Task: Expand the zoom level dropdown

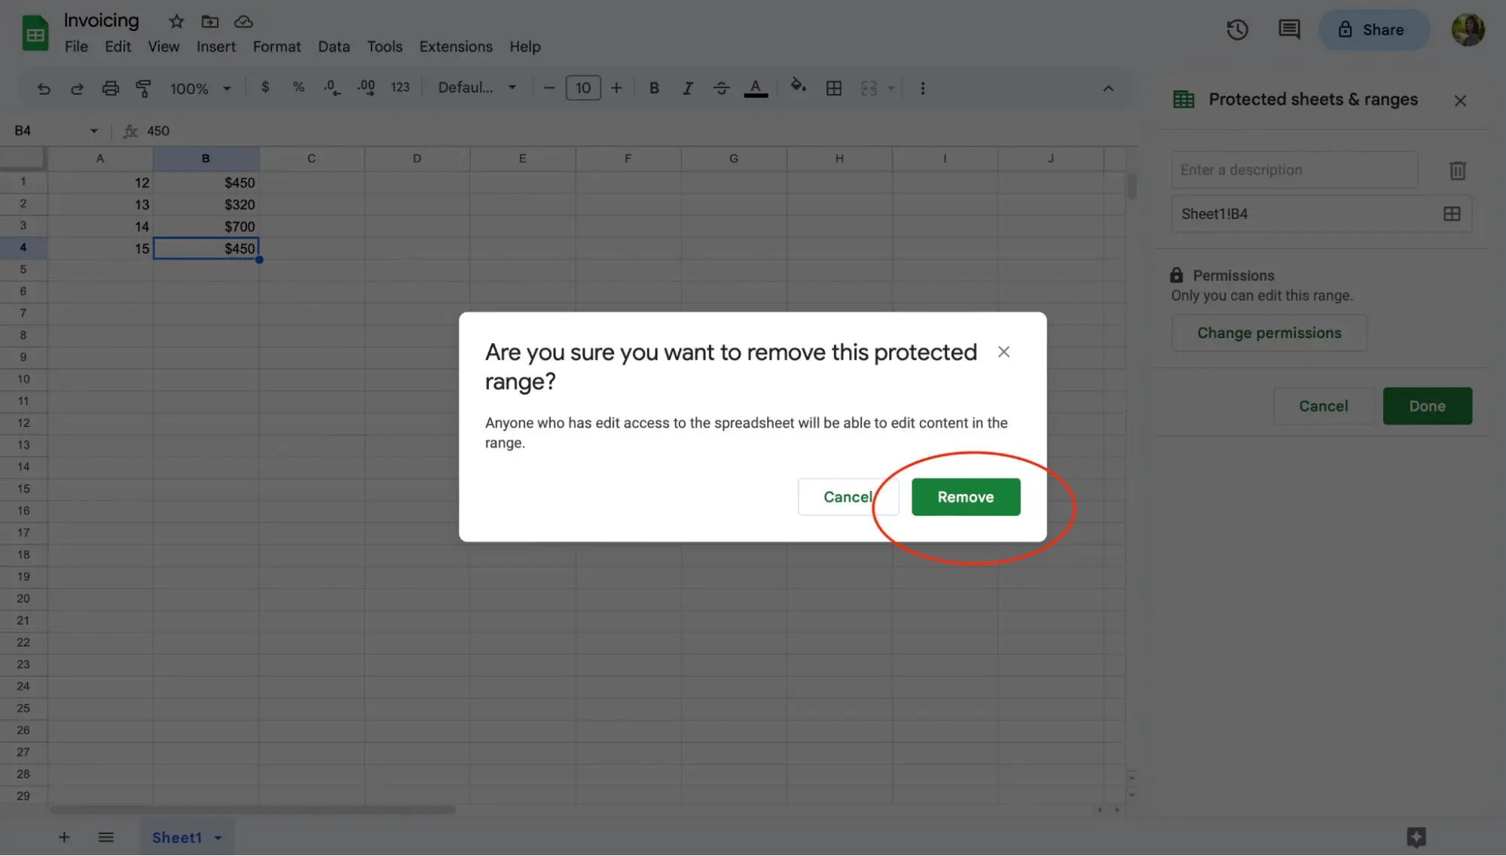Action: (x=227, y=87)
